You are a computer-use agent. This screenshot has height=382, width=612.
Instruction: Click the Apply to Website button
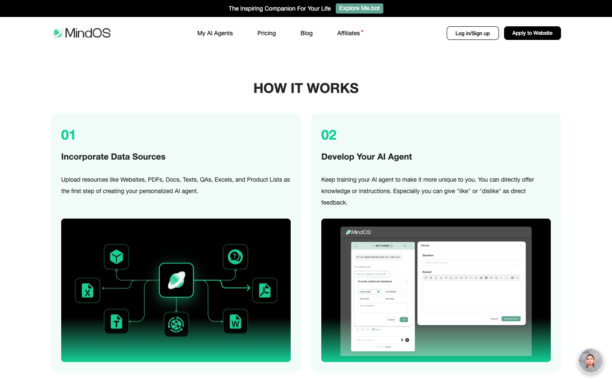532,33
